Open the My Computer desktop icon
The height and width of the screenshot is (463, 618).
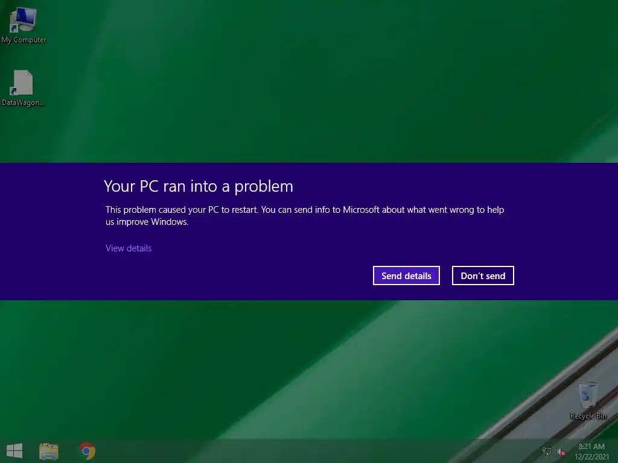(x=23, y=25)
